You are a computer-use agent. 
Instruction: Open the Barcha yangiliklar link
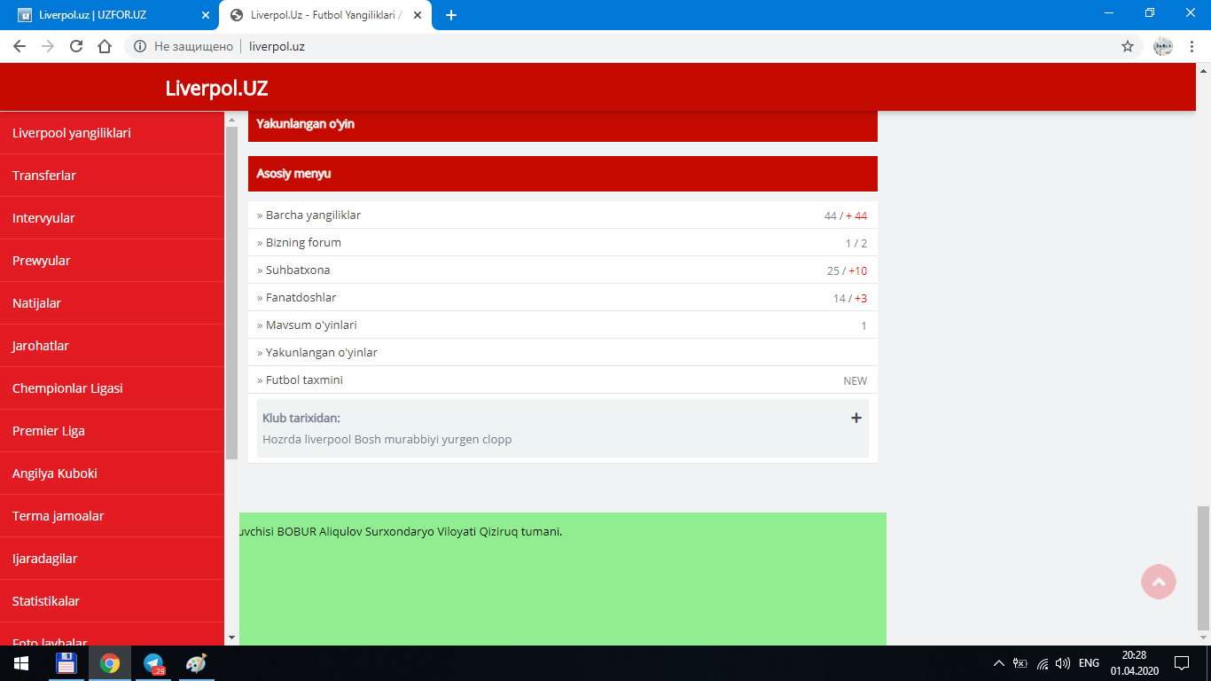pyautogui.click(x=313, y=215)
